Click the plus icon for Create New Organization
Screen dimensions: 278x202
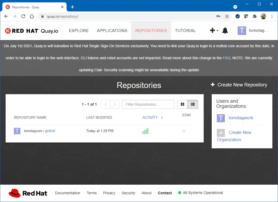pos(221,133)
